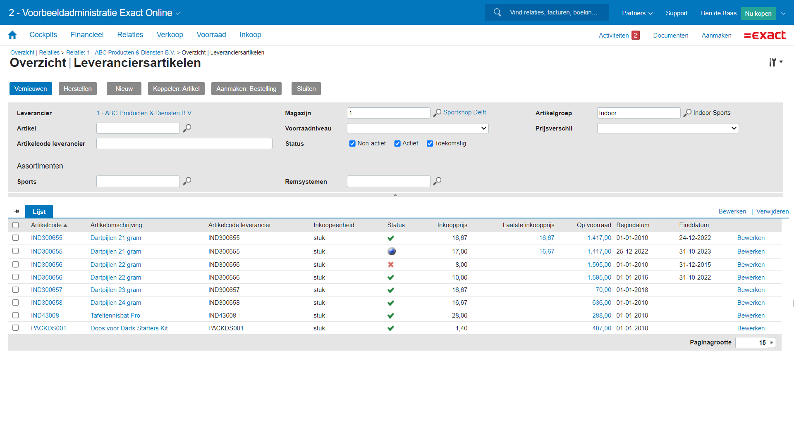Open the Verwijderen link above table
794x446 pixels.
pyautogui.click(x=772, y=211)
